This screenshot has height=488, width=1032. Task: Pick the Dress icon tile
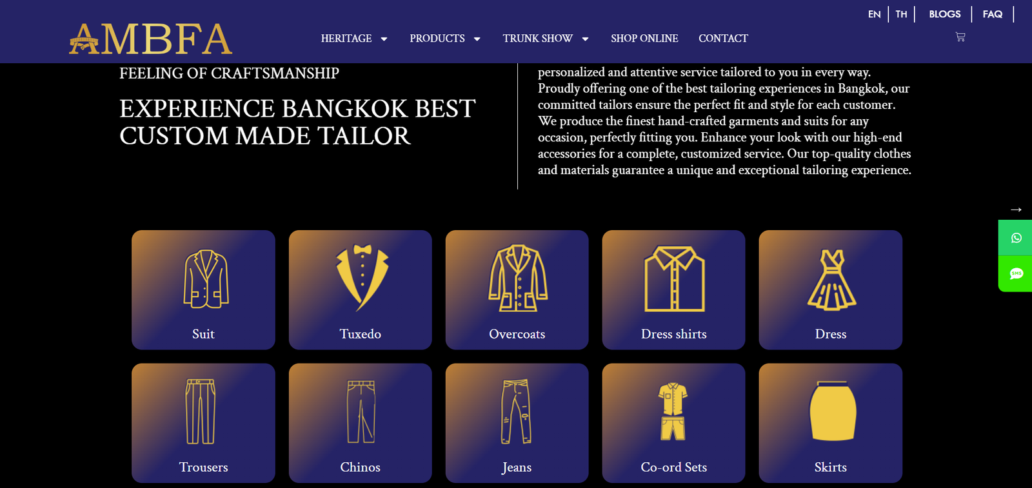[831, 290]
